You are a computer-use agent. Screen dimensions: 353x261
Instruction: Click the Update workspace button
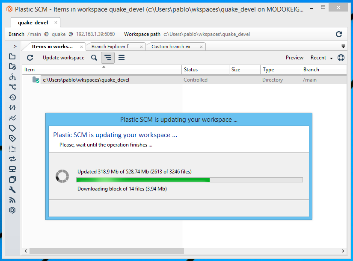click(x=63, y=58)
